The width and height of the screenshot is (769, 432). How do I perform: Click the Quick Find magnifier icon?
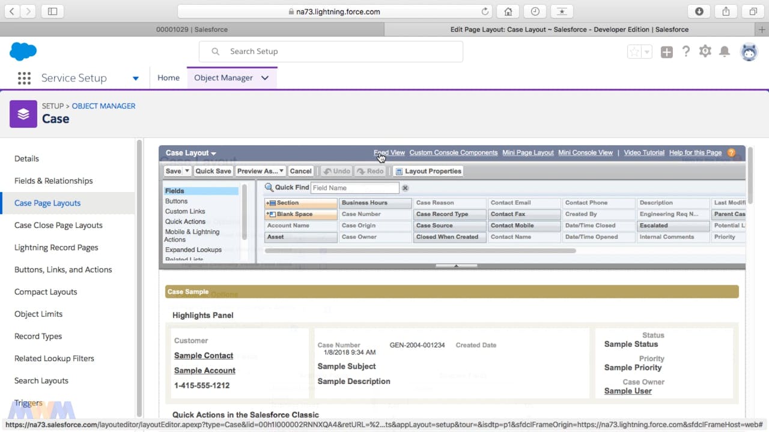[269, 188]
